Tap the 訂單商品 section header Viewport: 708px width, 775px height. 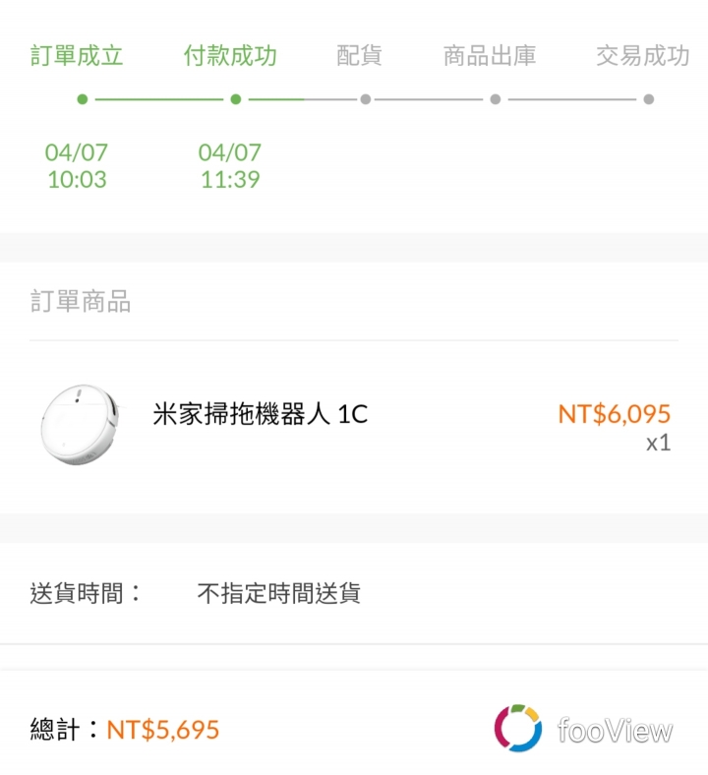click(81, 301)
